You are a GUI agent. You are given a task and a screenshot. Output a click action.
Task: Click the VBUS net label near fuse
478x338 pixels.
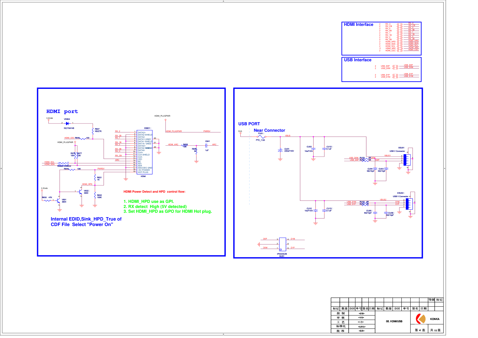click(x=288, y=135)
